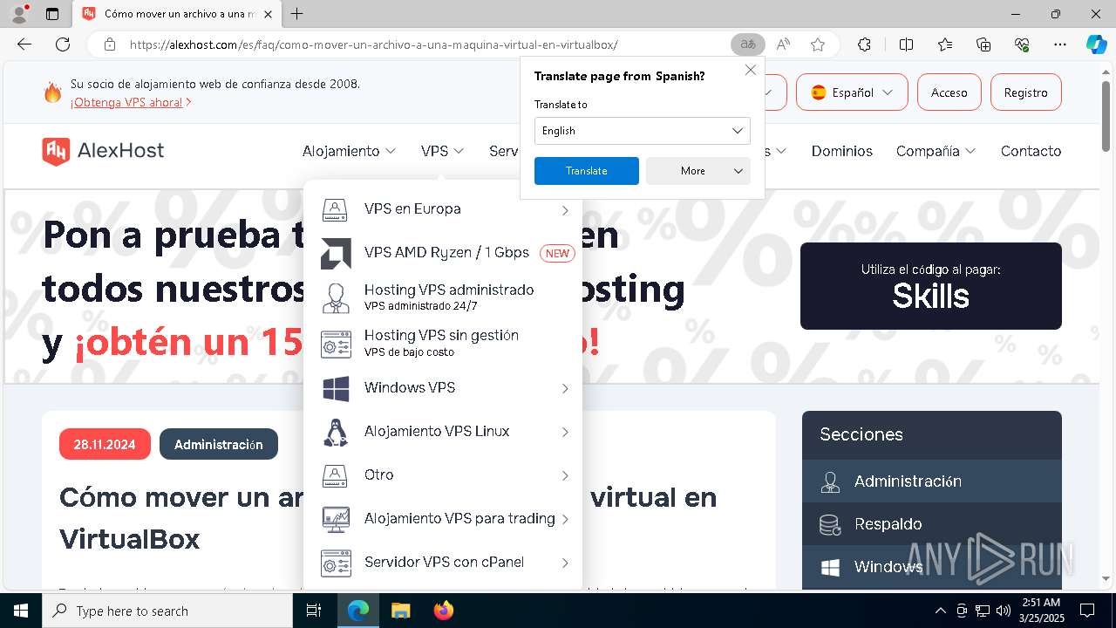1116x628 pixels.
Task: Expand Compañía menu
Action: coord(936,151)
